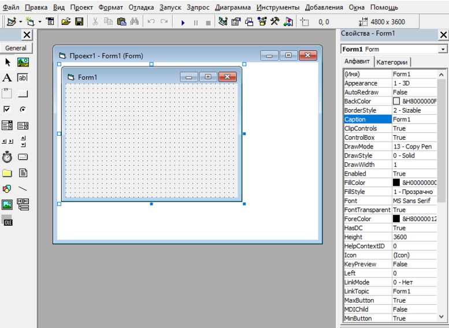The height and width of the screenshot is (328, 449).
Task: Select the Shape control tool
Action: 7,189
